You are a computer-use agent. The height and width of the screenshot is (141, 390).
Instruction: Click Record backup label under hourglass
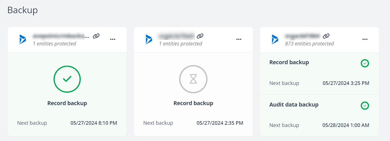pos(193,103)
